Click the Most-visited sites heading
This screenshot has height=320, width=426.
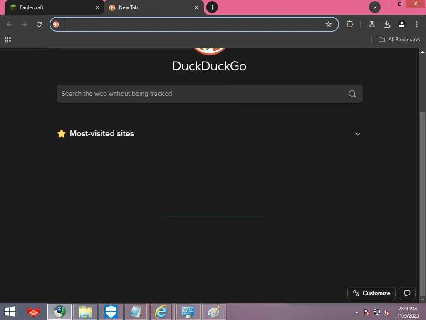click(102, 134)
